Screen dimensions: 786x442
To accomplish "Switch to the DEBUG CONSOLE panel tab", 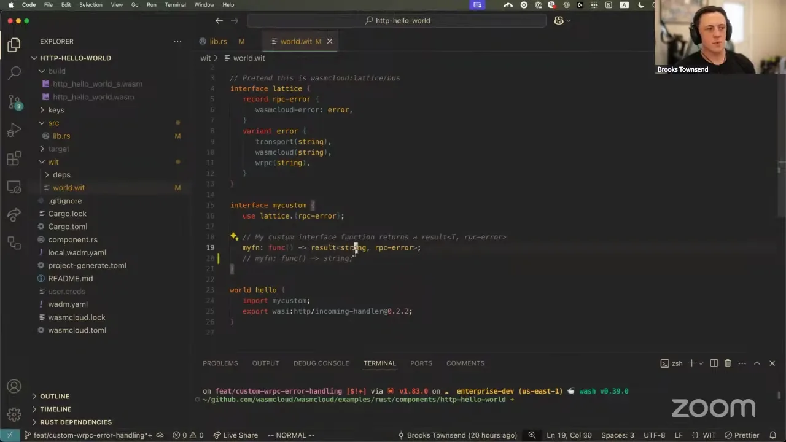I will click(321, 363).
